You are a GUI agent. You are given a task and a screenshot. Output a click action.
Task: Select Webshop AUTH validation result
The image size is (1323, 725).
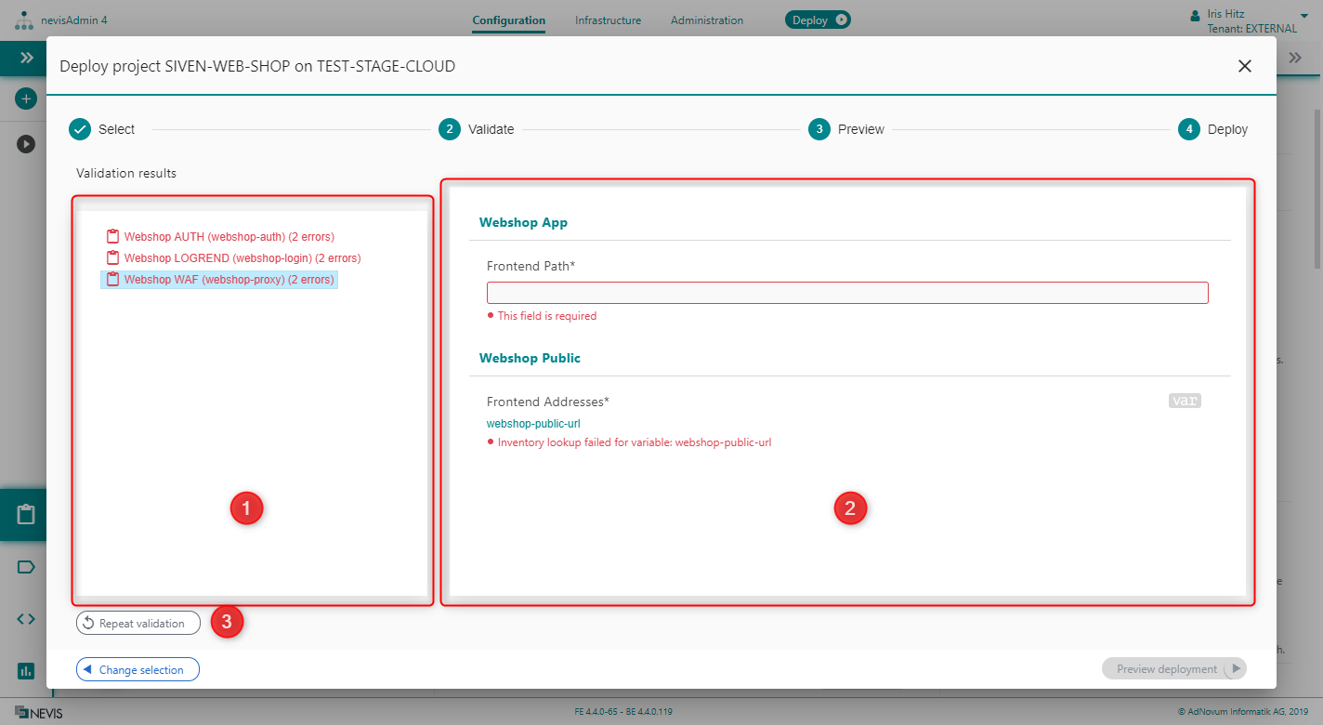coord(229,237)
